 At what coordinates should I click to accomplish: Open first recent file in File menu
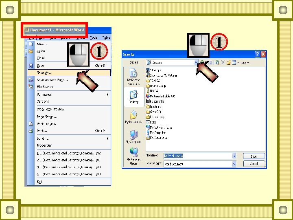point(69,153)
